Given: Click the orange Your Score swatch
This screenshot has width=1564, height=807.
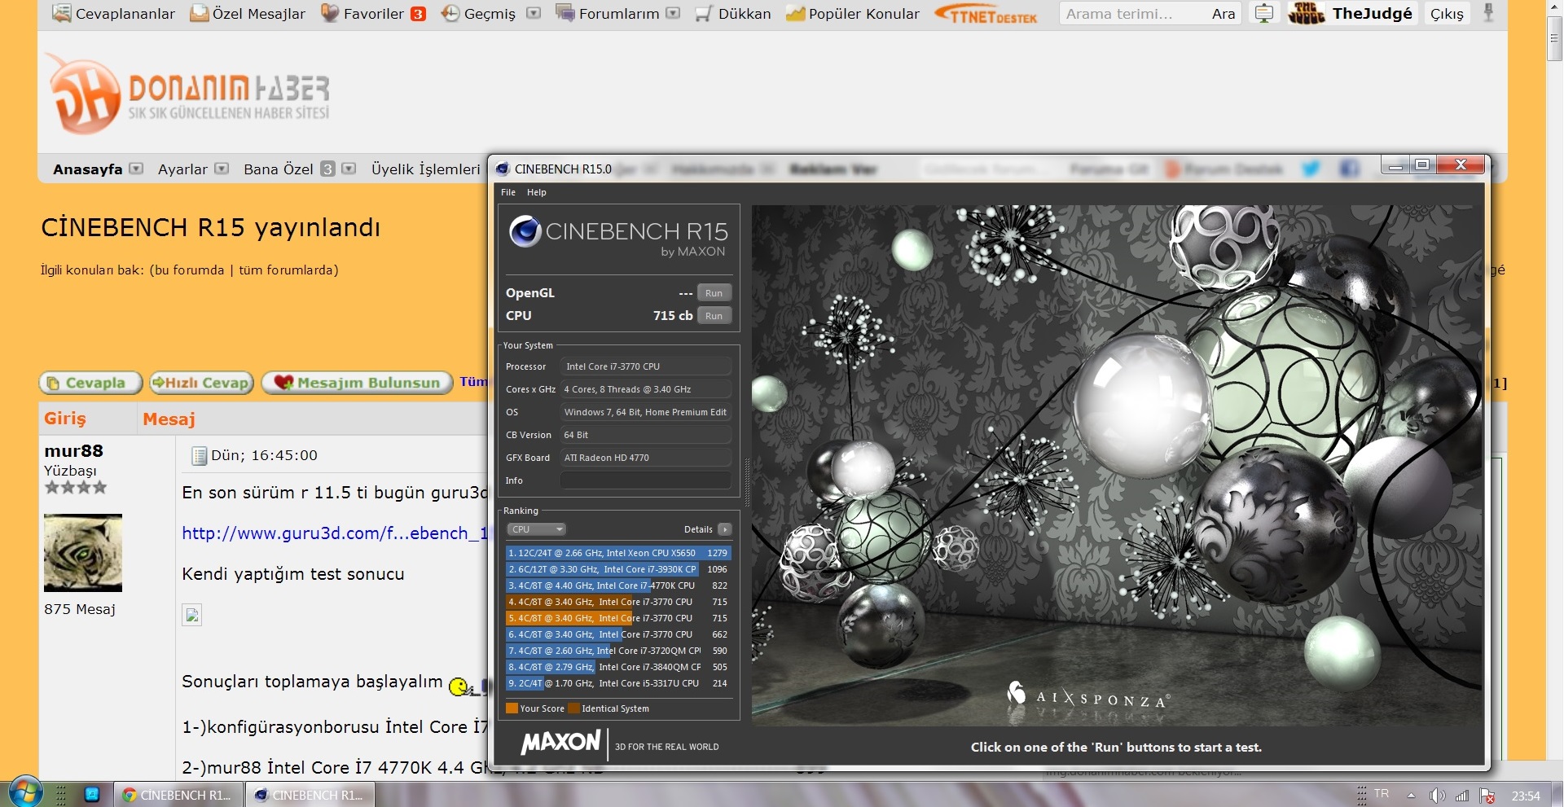Looking at the screenshot, I should click(x=512, y=708).
